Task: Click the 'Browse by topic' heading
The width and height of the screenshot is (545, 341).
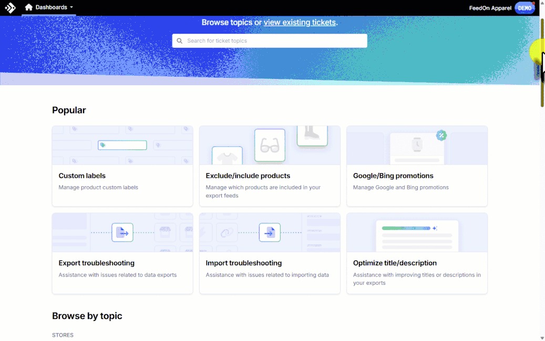Action: (87, 316)
